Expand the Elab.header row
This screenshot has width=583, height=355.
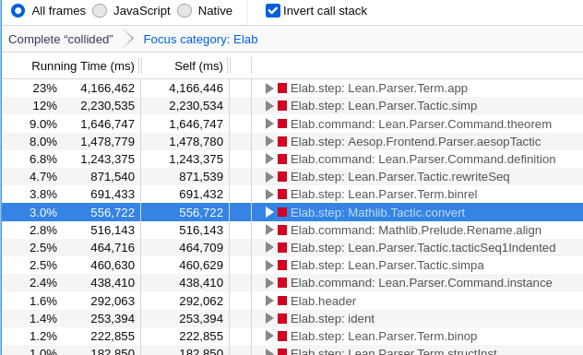[269, 301]
